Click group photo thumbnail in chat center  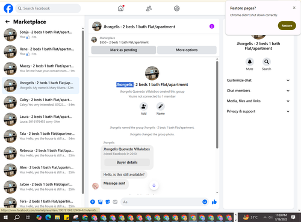(152, 73)
